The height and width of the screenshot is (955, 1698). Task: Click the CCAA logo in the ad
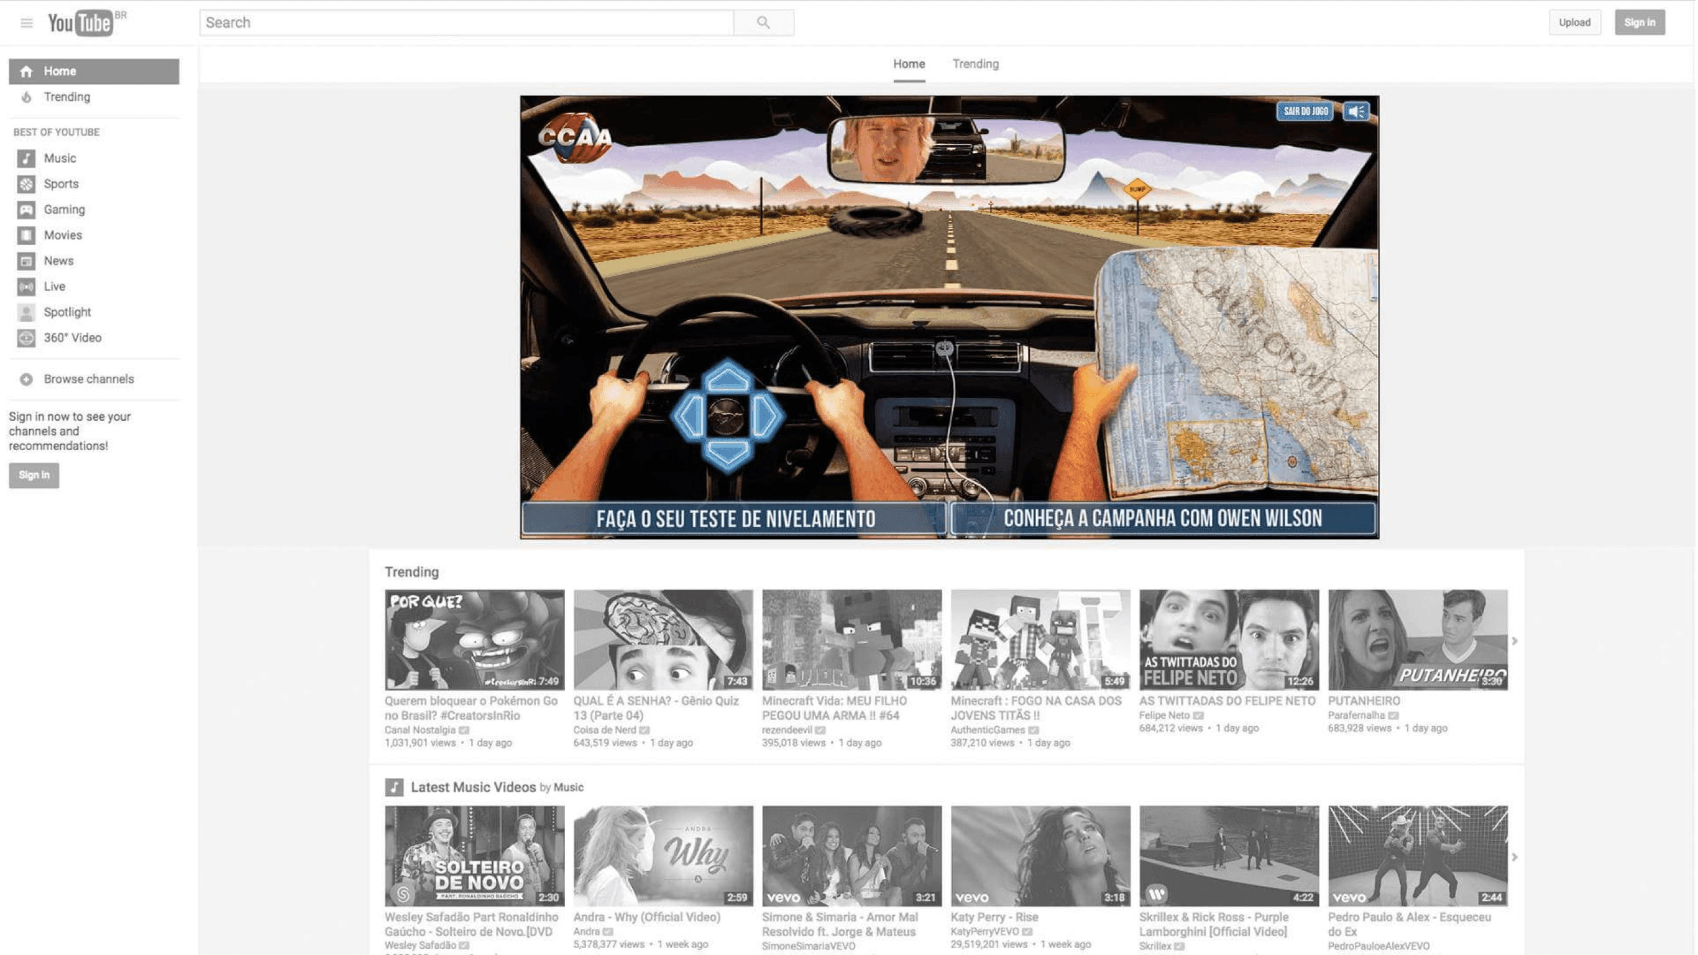click(575, 137)
